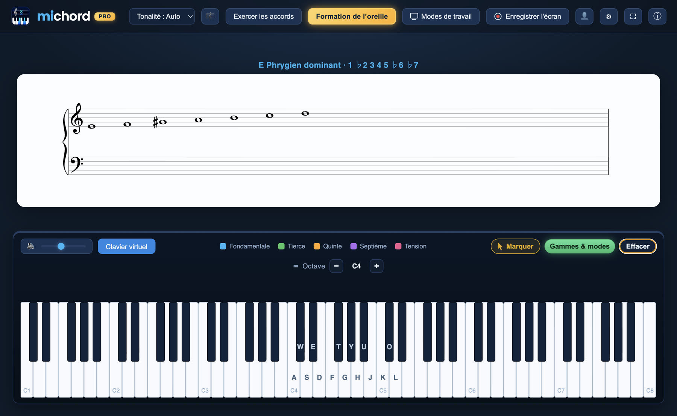677x416 pixels.
Task: Open the info icon
Action: [x=657, y=16]
